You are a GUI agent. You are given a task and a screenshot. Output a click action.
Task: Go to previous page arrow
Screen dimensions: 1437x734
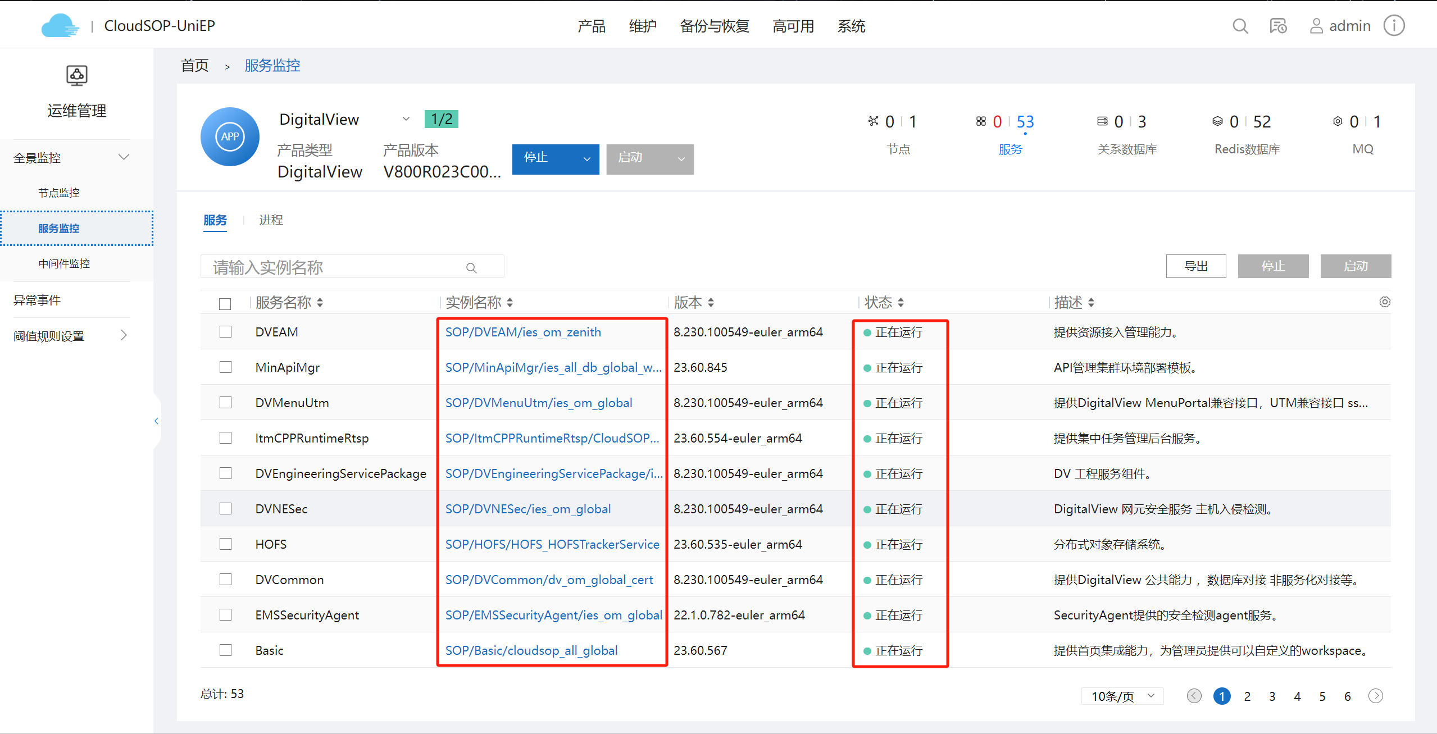(1194, 696)
